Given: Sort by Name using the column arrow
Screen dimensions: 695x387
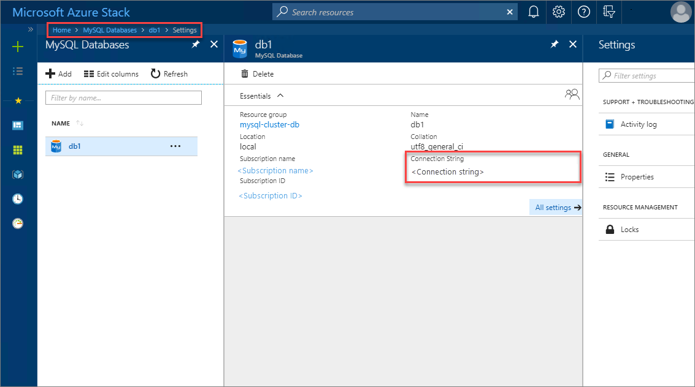Looking at the screenshot, I should pos(80,122).
